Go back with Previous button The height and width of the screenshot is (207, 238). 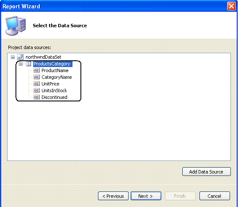pos(113,196)
